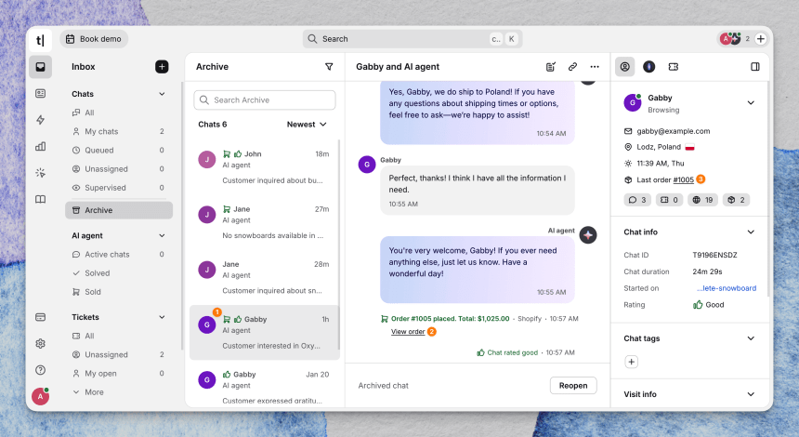Viewport: 799px width, 437px height.
Task: Select the AI copilot round icon tab
Action: [648, 67]
